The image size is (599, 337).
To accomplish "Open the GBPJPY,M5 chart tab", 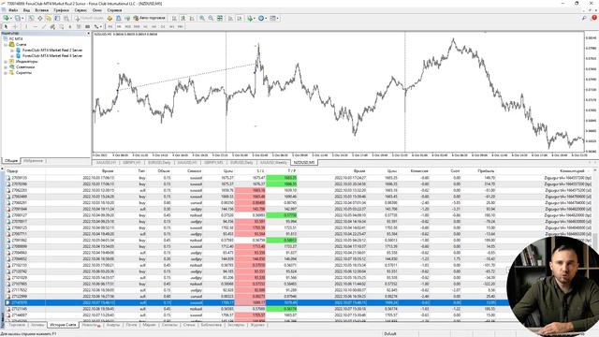I will click(x=212, y=162).
